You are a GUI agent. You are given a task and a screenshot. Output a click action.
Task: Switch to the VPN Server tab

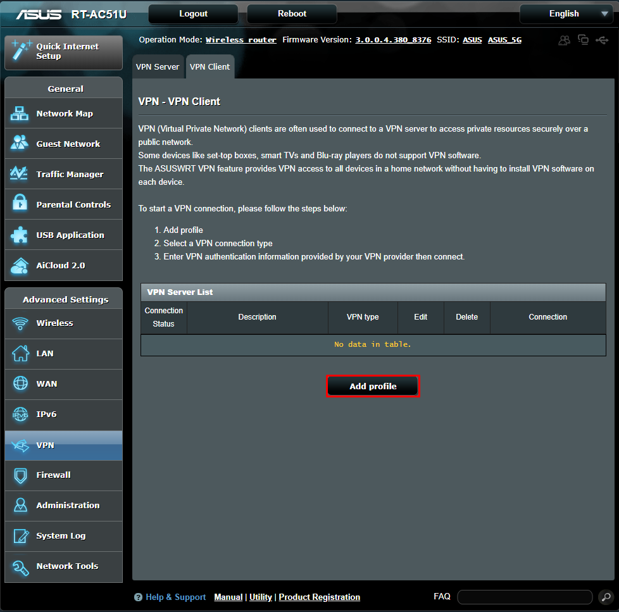158,67
